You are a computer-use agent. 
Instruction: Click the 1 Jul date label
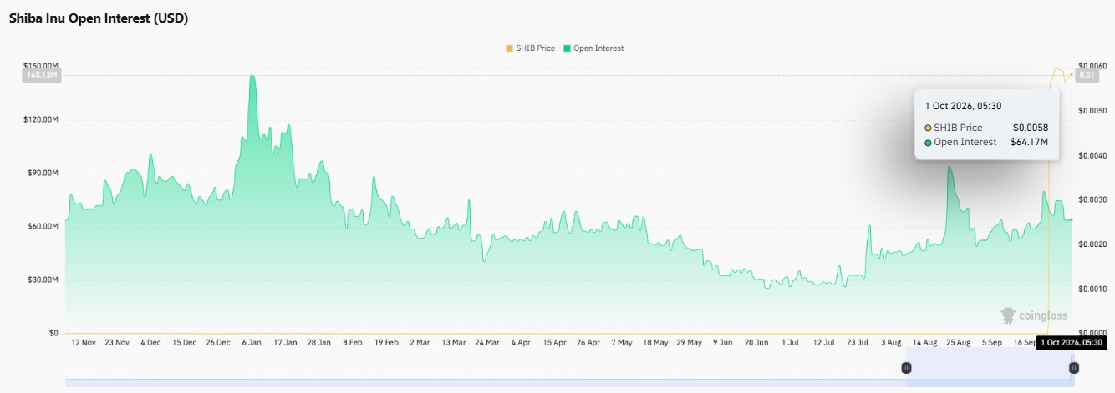tap(789, 342)
